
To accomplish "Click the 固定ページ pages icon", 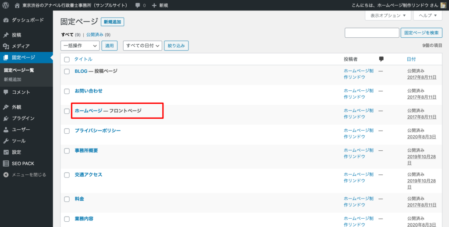I will click(x=6, y=57).
